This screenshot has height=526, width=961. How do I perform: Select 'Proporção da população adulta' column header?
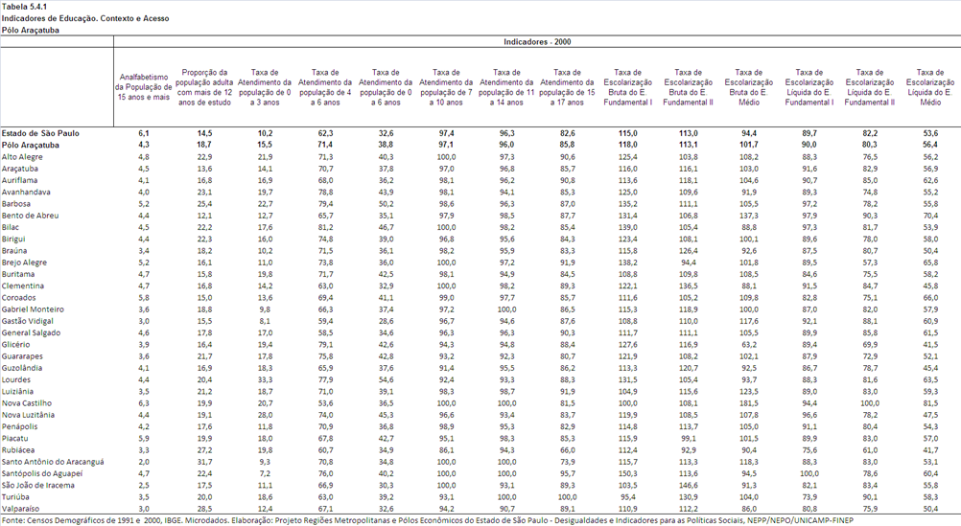click(204, 87)
